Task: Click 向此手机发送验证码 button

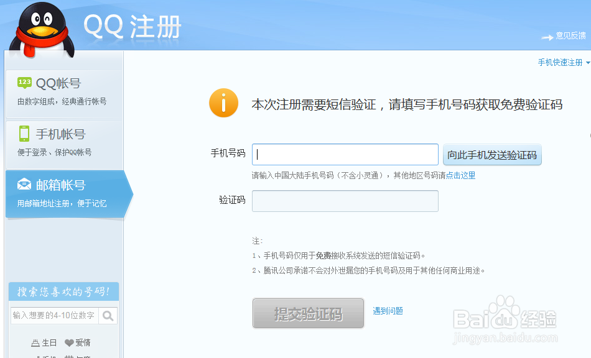Action: (x=492, y=155)
